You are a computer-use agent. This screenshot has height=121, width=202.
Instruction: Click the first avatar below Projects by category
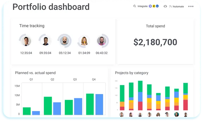(x=122, y=115)
